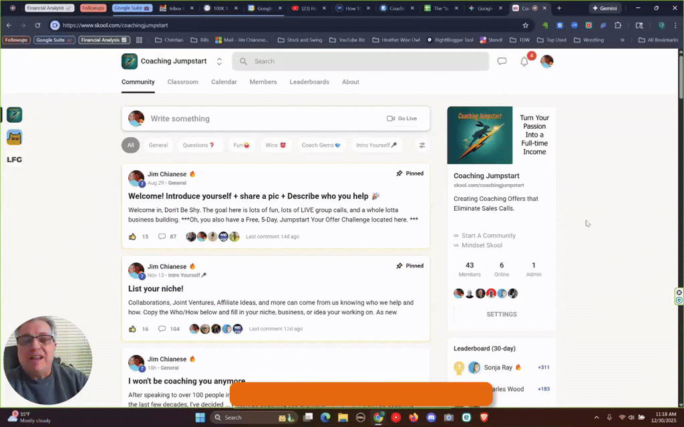The image size is (684, 427).
Task: Filter posts by Intro Yourself category
Action: coord(377,145)
